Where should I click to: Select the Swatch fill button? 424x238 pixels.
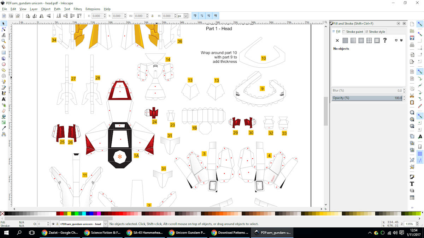(377, 41)
